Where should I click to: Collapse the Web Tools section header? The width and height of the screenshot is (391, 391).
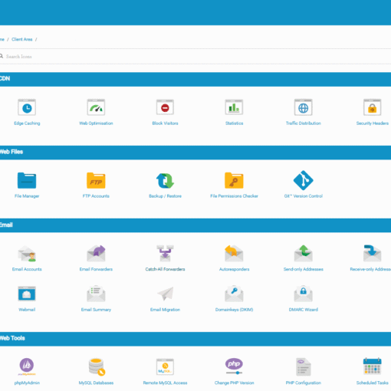(x=195, y=339)
